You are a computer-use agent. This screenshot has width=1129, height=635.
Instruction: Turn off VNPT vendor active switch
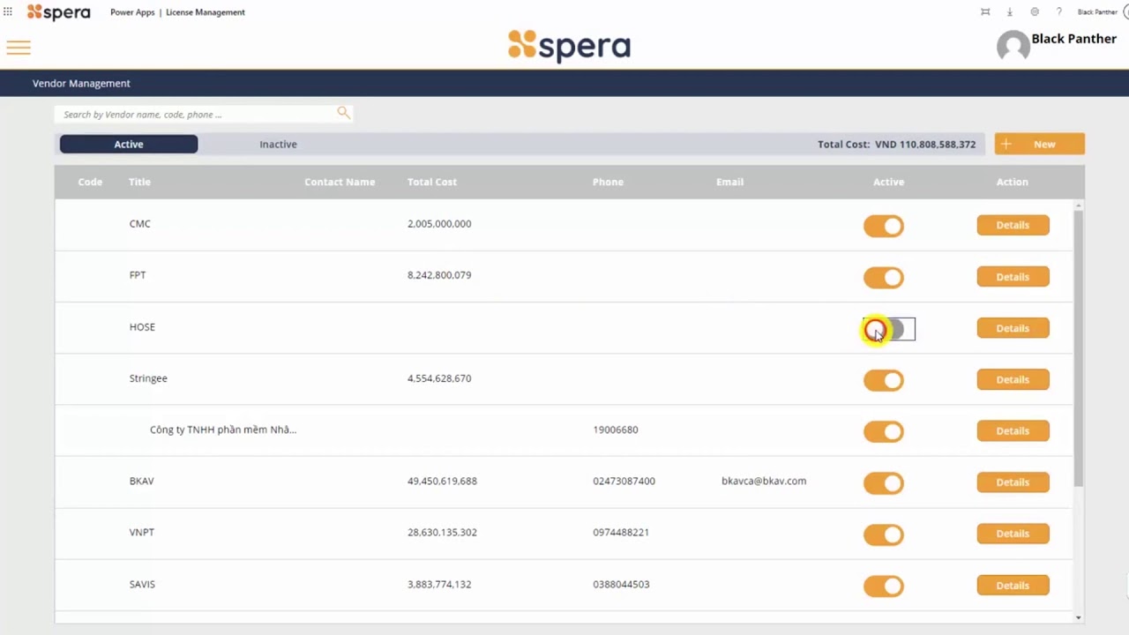click(884, 534)
